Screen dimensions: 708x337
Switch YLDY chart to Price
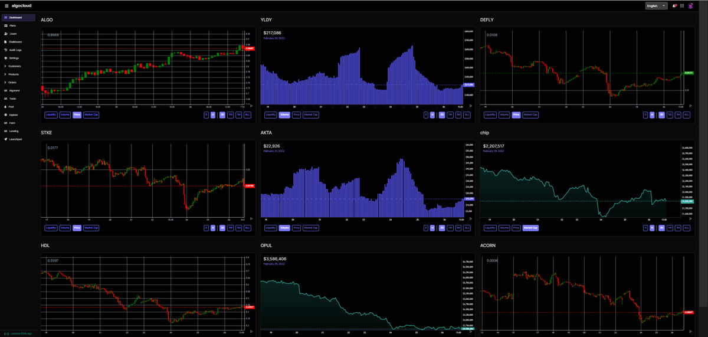(x=296, y=115)
